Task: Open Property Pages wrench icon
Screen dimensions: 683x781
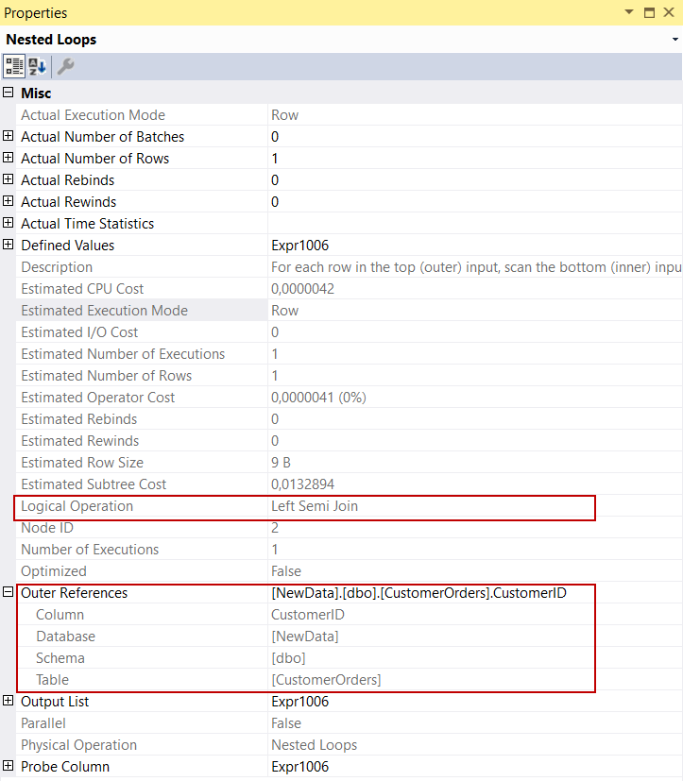Action: click(65, 66)
